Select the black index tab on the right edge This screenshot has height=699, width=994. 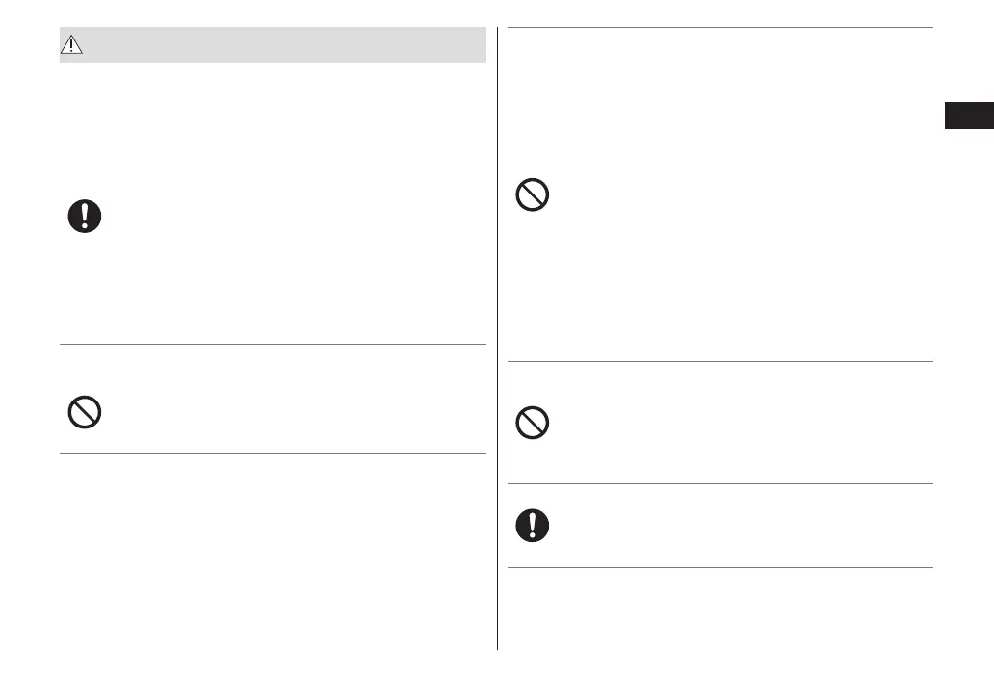[968, 116]
